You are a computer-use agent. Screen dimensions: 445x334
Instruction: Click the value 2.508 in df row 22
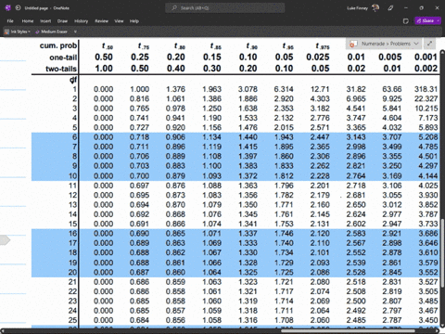click(x=356, y=291)
